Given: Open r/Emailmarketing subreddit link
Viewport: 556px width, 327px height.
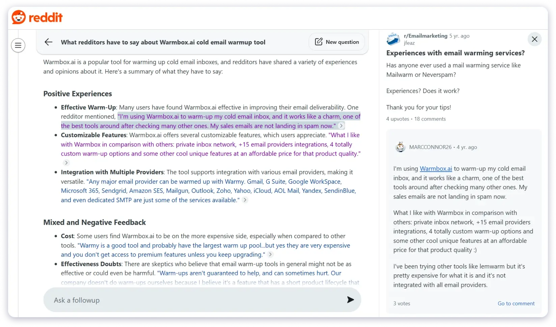Looking at the screenshot, I should 425,36.
